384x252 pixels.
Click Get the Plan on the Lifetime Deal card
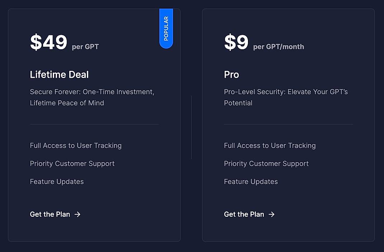(50, 214)
